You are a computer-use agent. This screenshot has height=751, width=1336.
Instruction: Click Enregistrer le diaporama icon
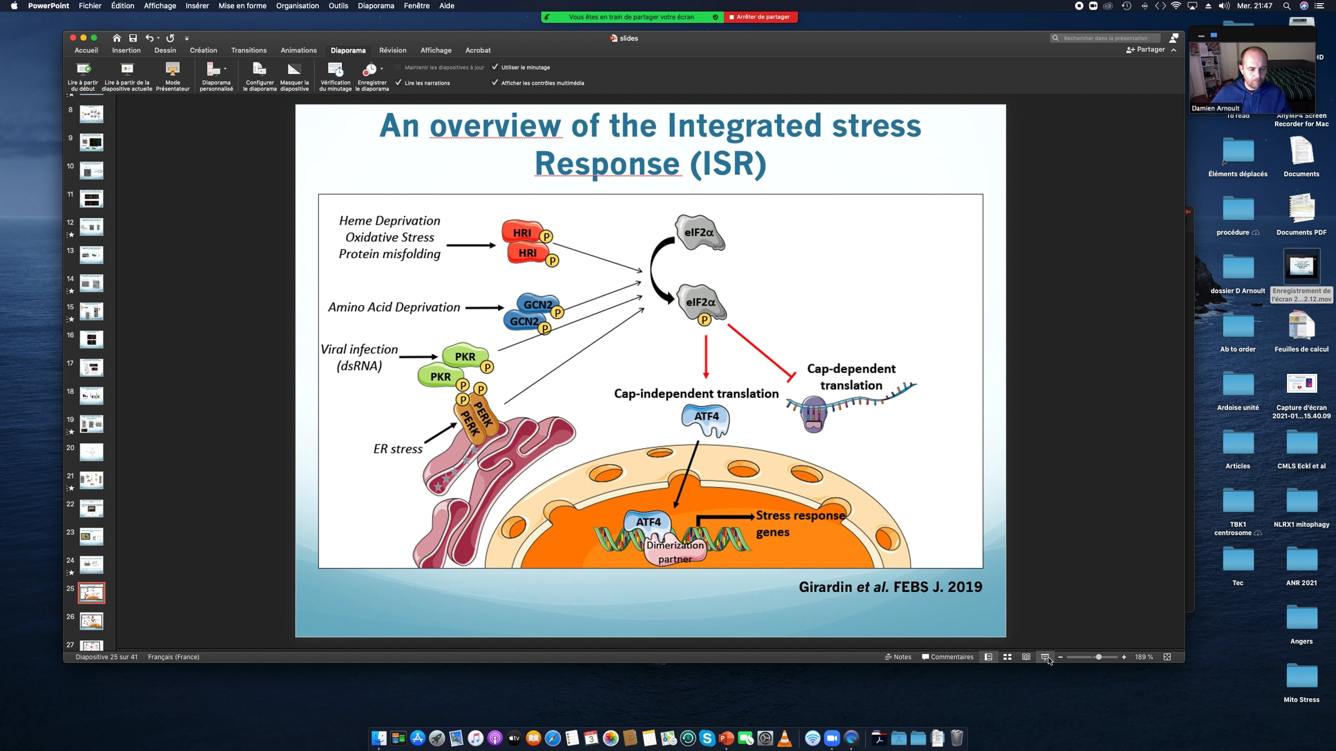369,70
